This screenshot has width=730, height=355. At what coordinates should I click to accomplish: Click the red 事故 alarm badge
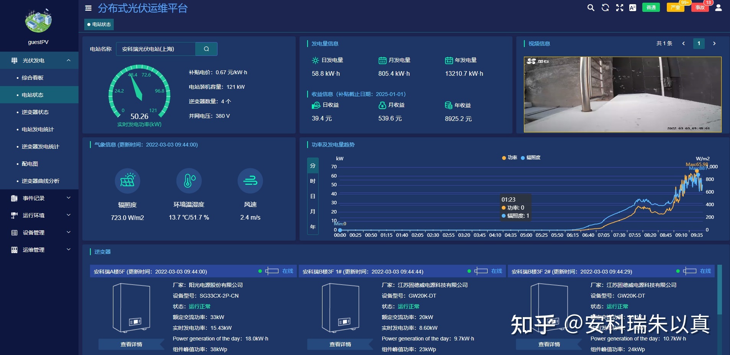point(699,7)
